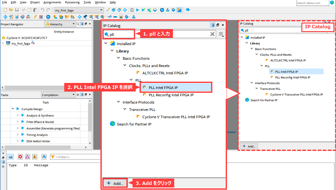The image size is (336, 190).
Task: Clear pll search with X icon
Action: tap(212, 34)
